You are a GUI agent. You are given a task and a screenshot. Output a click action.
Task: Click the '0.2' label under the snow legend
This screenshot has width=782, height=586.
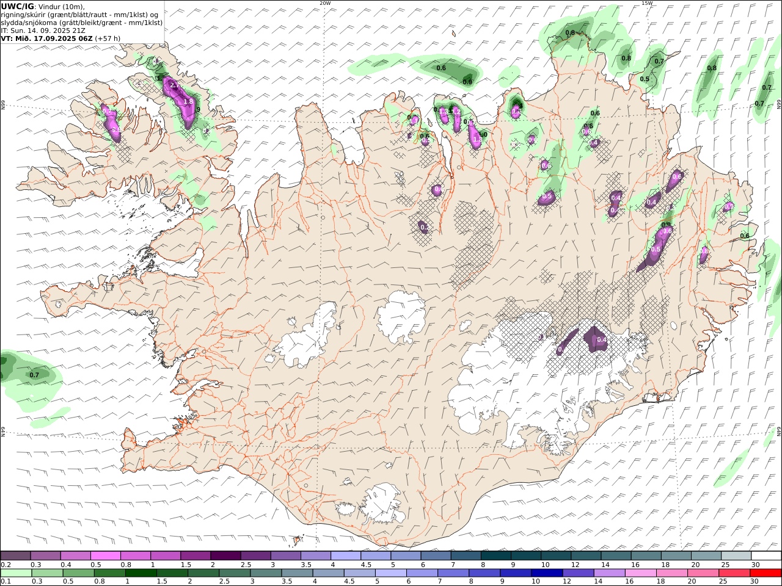pyautogui.click(x=6, y=565)
